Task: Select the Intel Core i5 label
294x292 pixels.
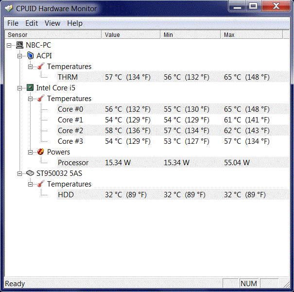Action: (56, 88)
